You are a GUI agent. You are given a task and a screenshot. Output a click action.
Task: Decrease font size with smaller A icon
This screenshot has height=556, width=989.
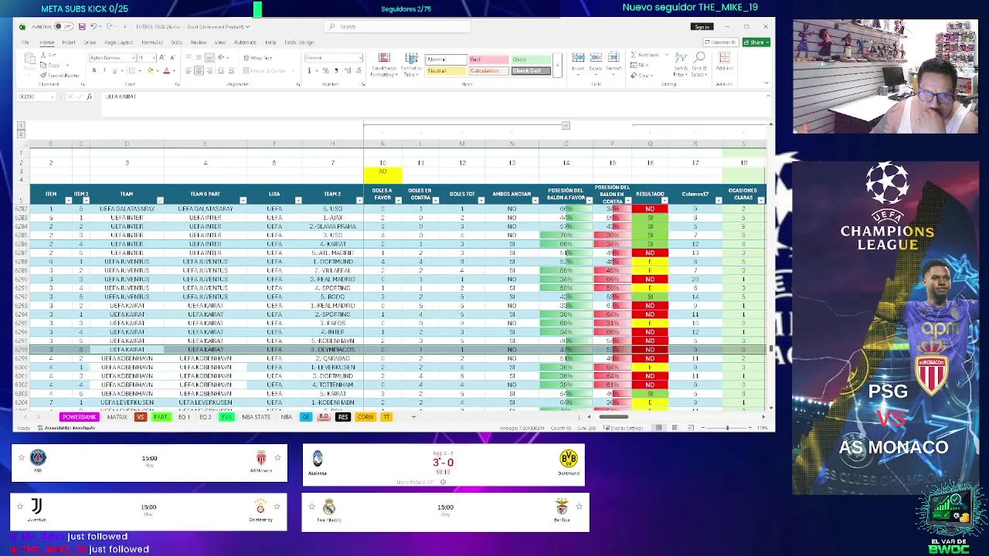(172, 58)
